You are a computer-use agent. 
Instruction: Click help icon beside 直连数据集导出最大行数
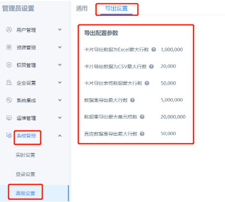pyautogui.click(x=142, y=134)
